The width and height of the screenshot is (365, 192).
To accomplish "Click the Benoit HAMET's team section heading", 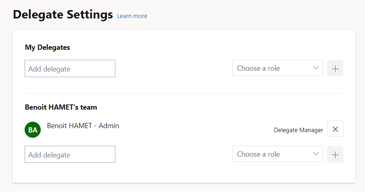I will pos(61,107).
